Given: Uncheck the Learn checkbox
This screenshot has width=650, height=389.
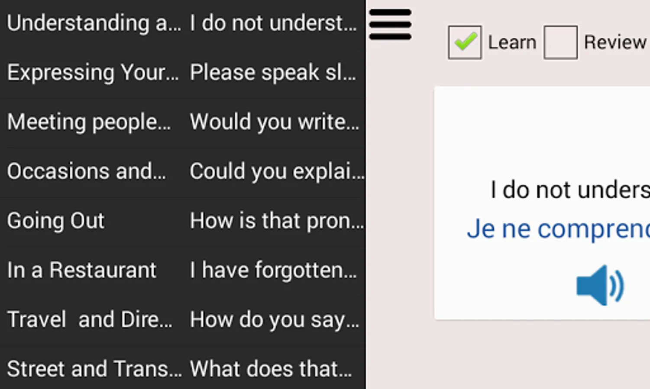Looking at the screenshot, I should [465, 42].
